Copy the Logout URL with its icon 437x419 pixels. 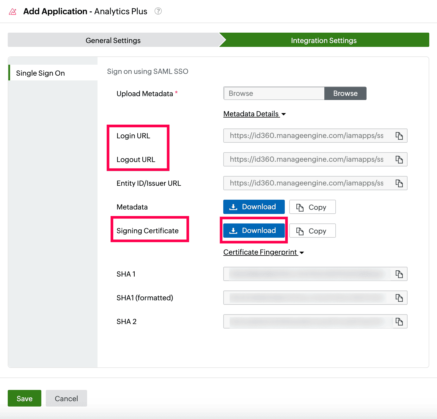click(x=399, y=160)
